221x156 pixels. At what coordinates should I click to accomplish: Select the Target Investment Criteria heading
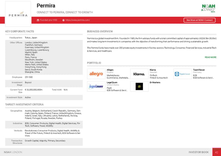tap(24, 105)
